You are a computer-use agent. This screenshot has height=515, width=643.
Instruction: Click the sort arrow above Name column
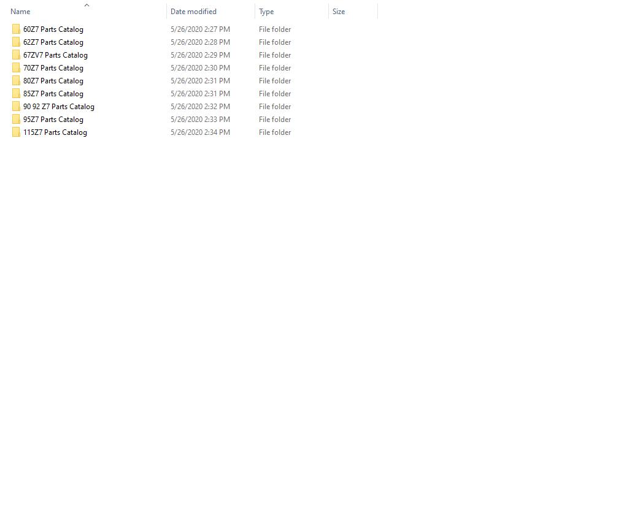[87, 5]
